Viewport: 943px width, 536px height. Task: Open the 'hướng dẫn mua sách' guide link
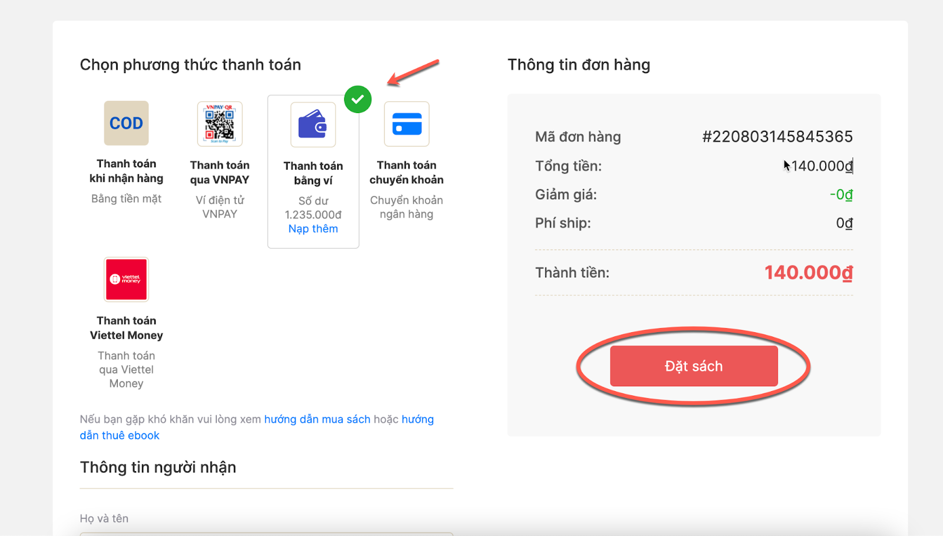[317, 419]
